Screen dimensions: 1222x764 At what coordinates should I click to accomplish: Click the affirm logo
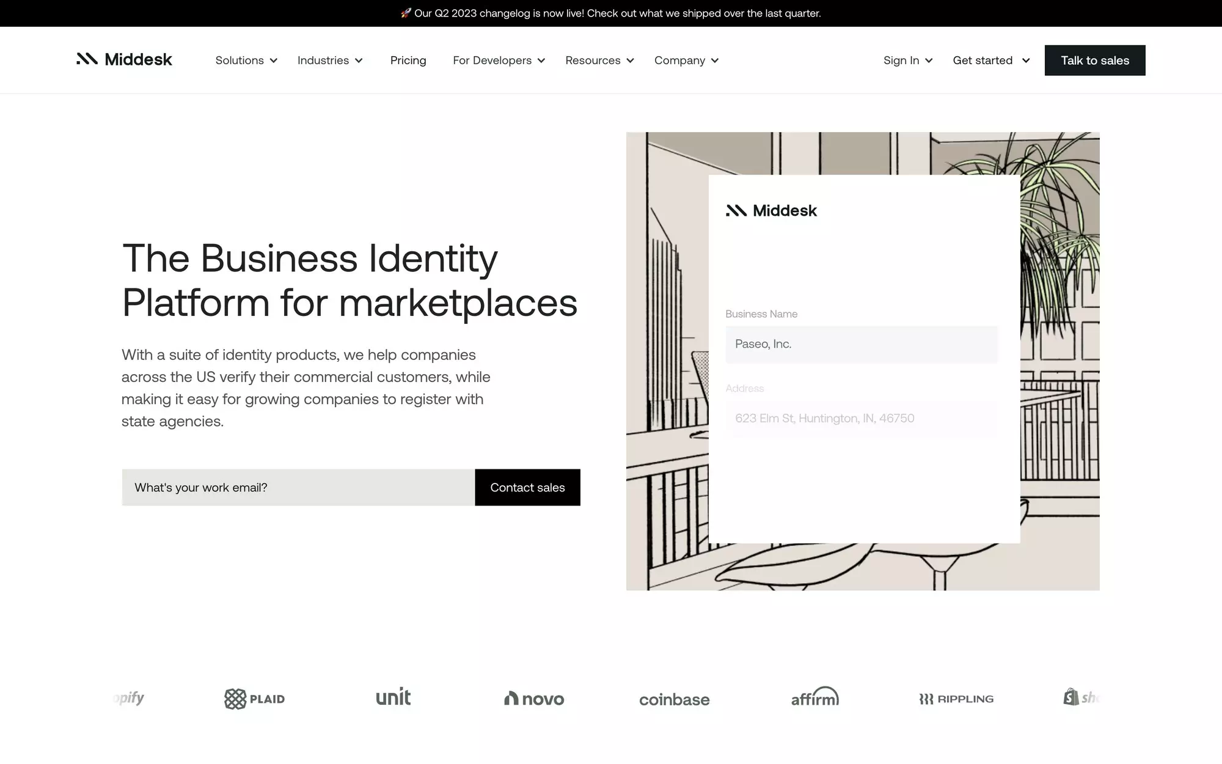(814, 697)
